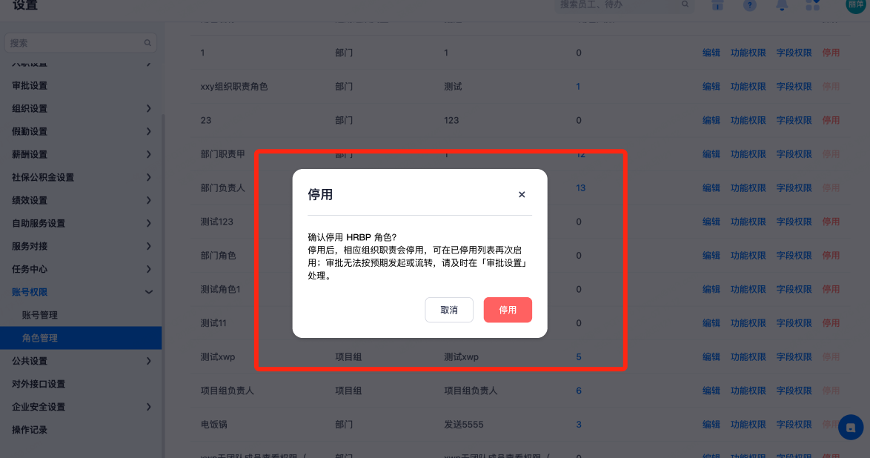Close the 停用 dialog with X icon
This screenshot has height=458, width=870.
point(522,194)
